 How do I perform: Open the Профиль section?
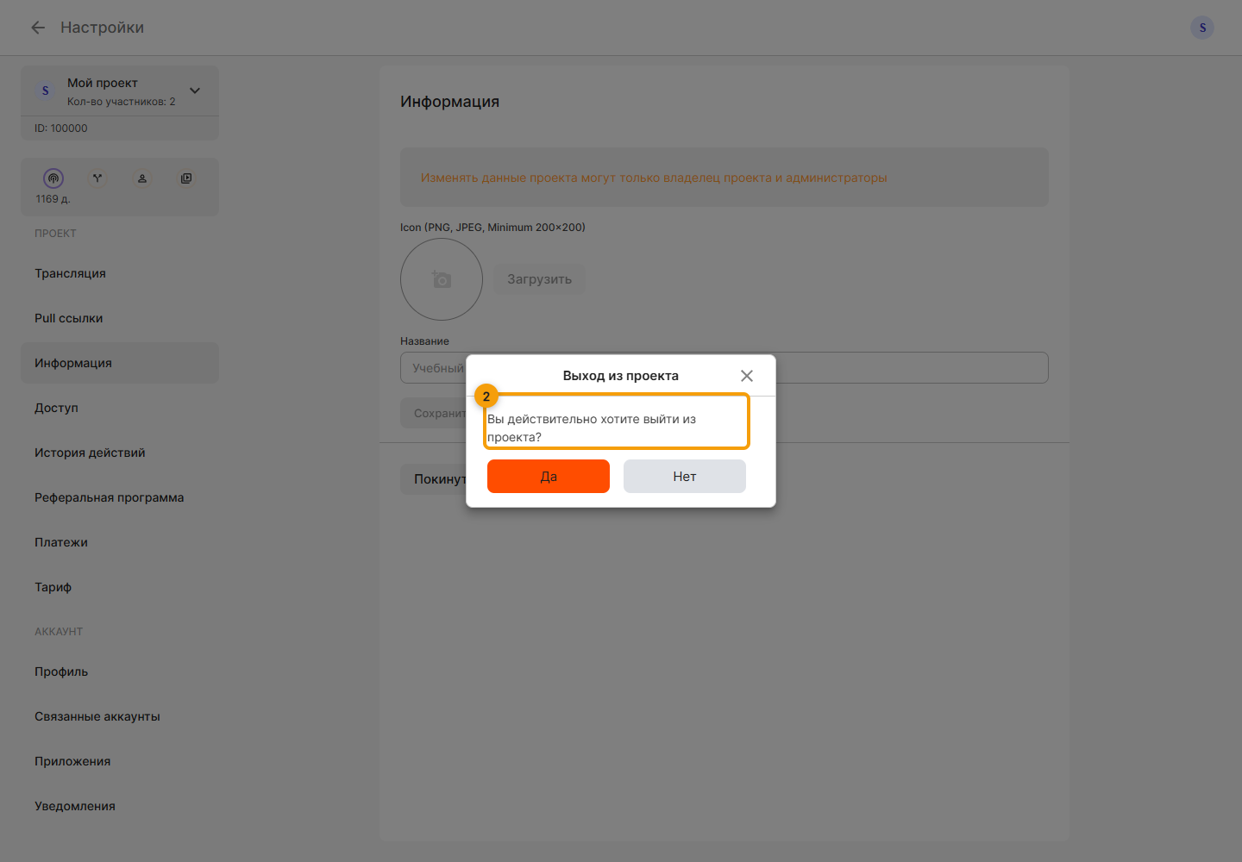pos(120,671)
